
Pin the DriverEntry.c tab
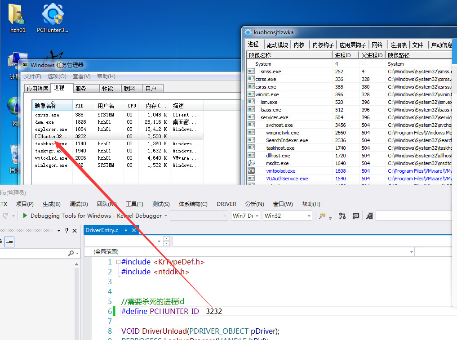[126, 230]
